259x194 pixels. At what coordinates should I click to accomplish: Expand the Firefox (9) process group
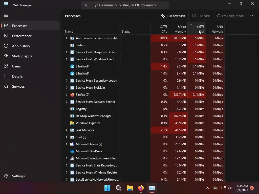click(67, 95)
